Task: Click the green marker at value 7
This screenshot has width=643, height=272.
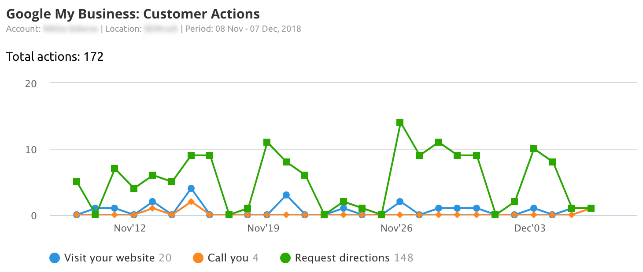Action: tap(115, 169)
